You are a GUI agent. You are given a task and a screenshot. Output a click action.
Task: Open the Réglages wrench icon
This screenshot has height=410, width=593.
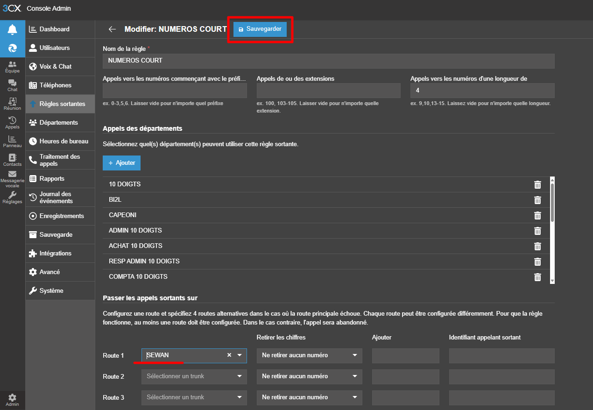pos(13,198)
